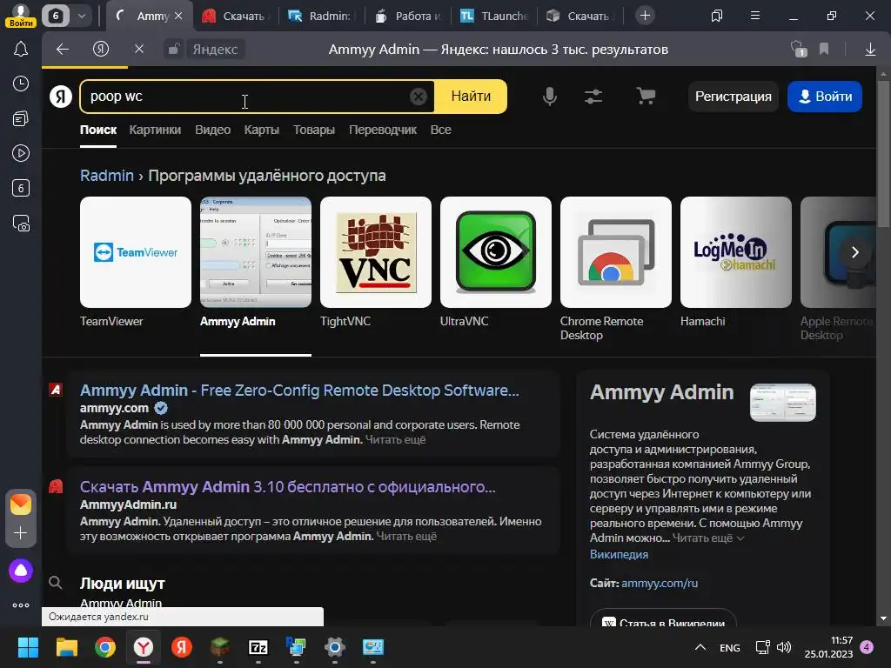Open browsing history clock icon
The height and width of the screenshot is (668, 891).
click(21, 83)
